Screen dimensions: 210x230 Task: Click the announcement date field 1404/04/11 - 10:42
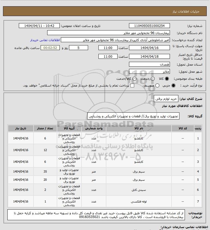tap(39, 26)
